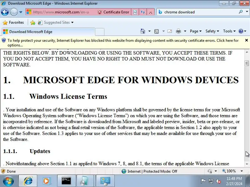Go back with the Back arrow button
250x187 pixels.
pos(5,12)
